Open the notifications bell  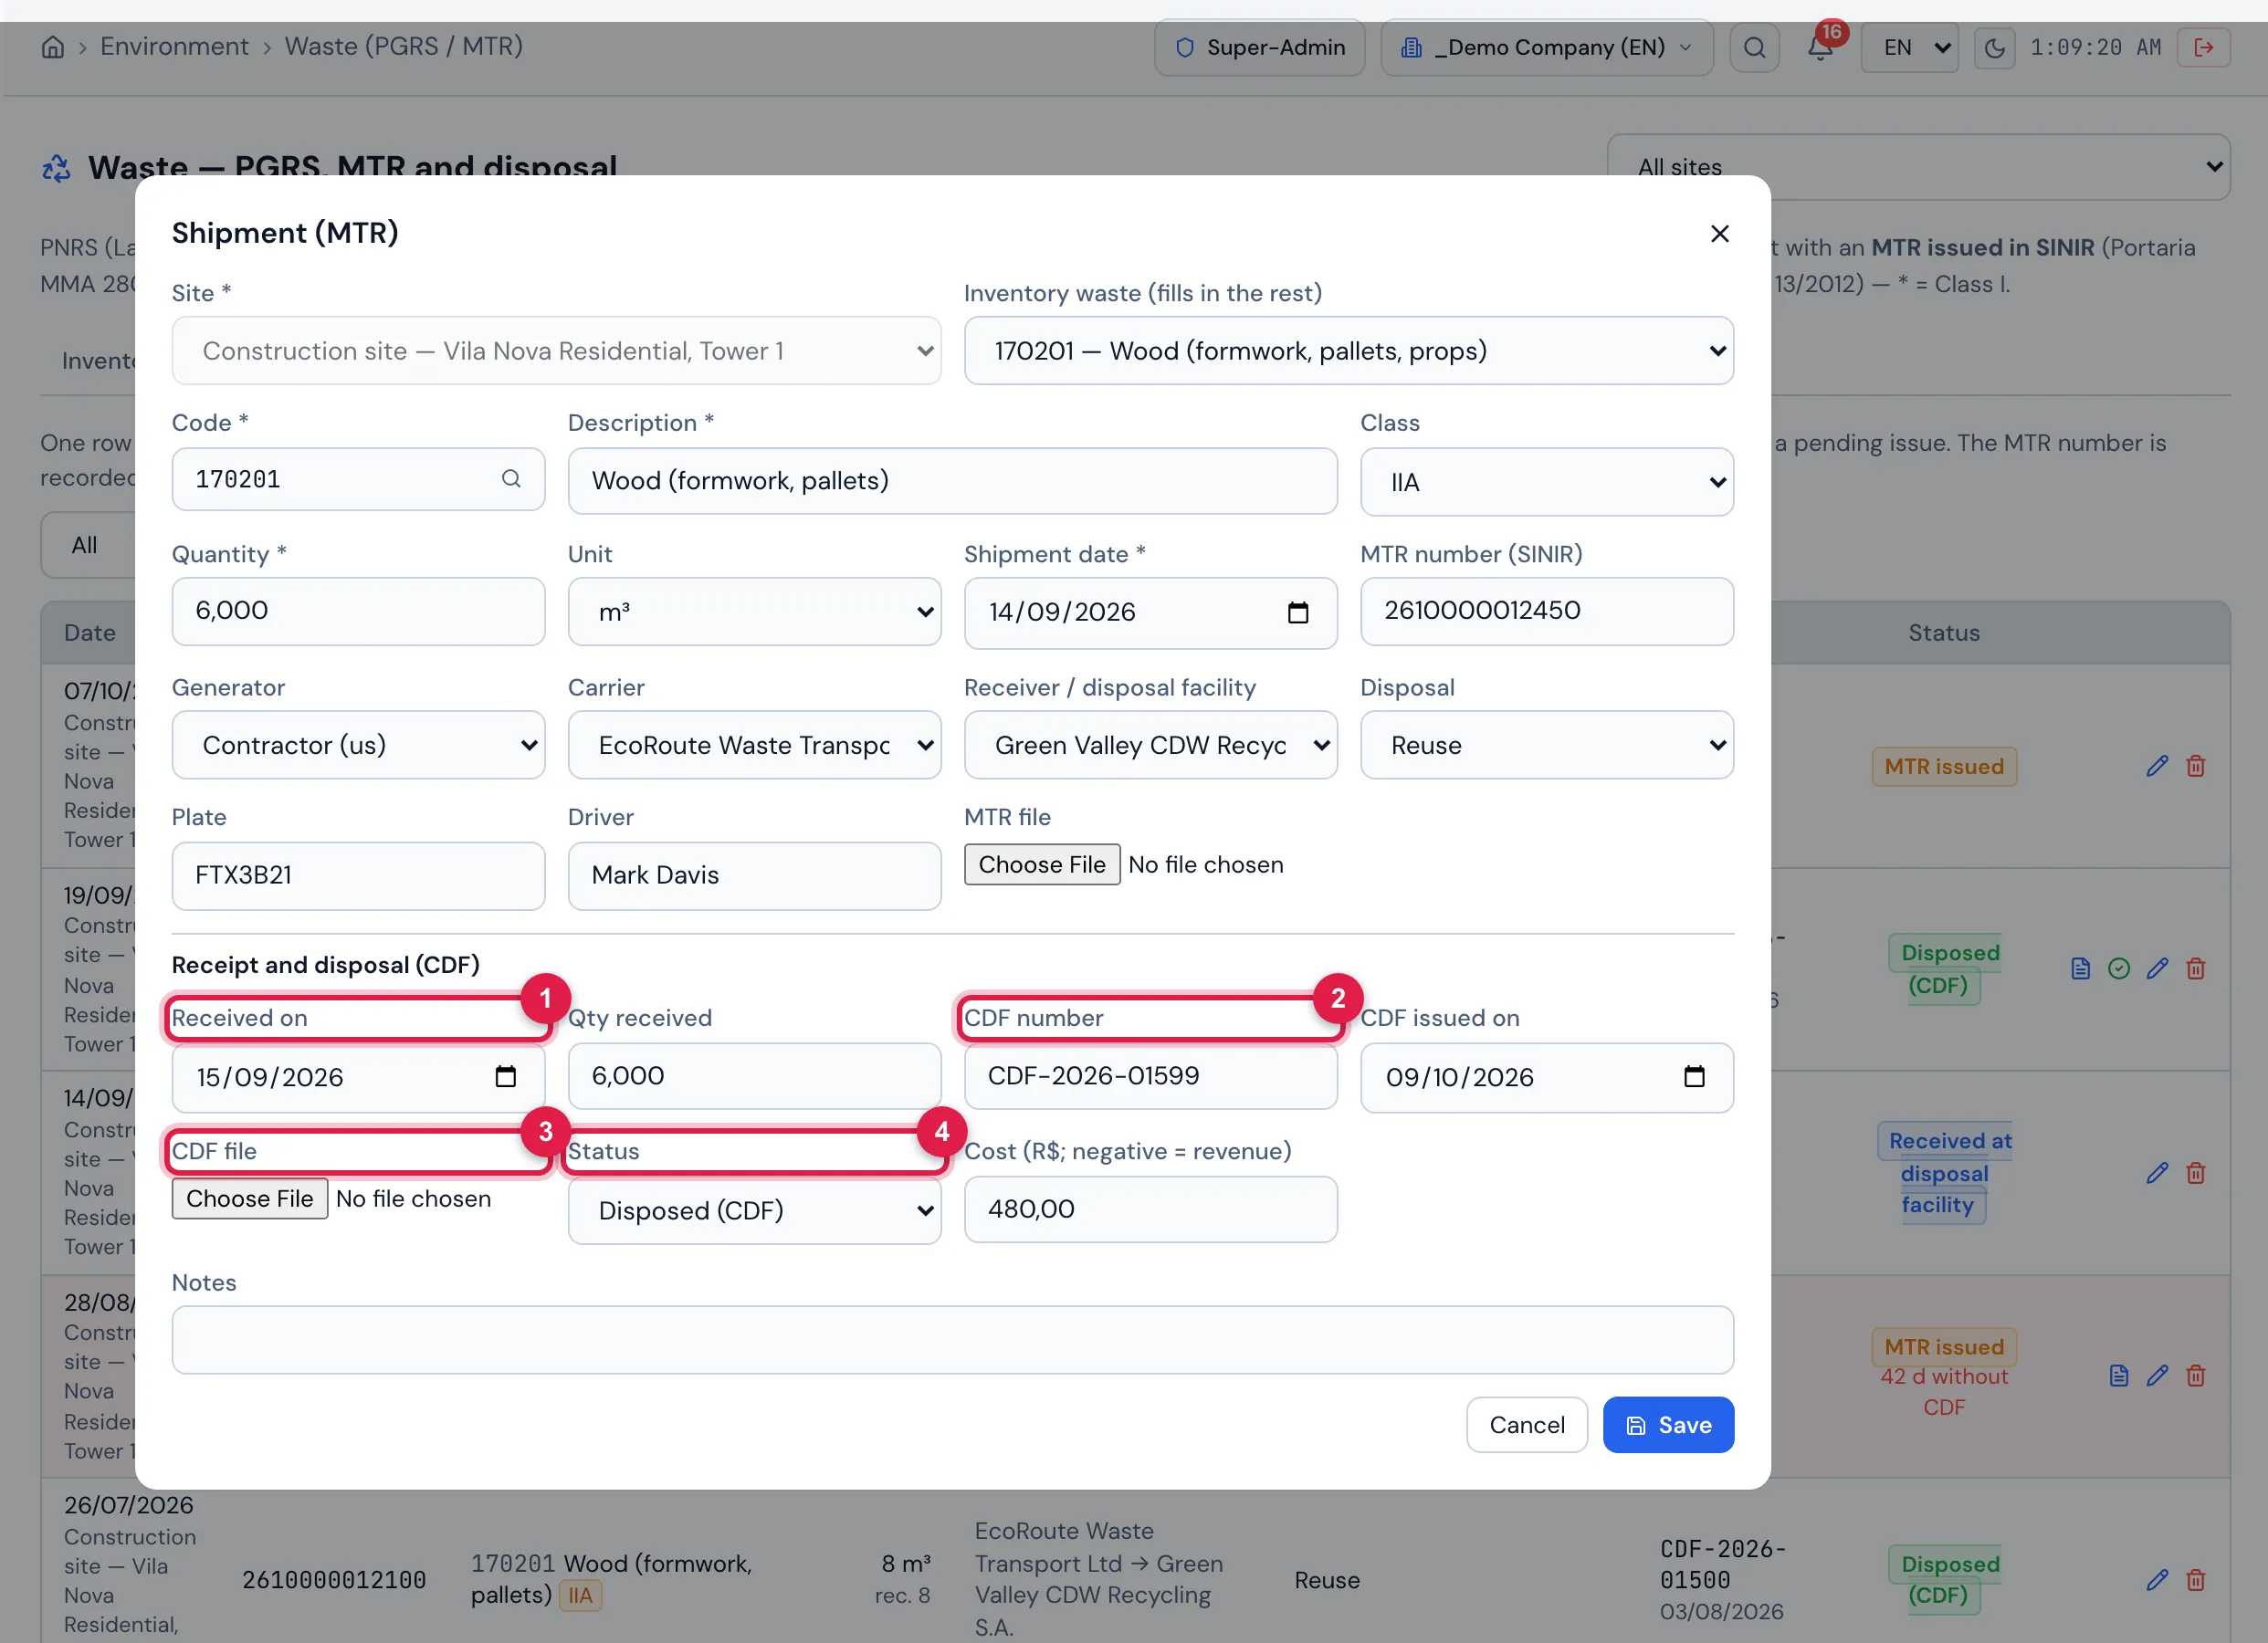coord(1820,47)
